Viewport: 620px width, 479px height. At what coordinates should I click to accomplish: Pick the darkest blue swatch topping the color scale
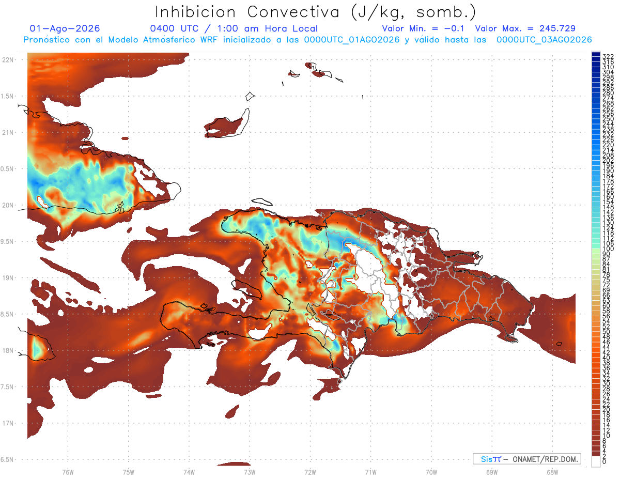596,54
